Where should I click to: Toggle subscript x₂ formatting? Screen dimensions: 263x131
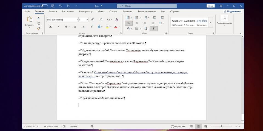pos(83,27)
